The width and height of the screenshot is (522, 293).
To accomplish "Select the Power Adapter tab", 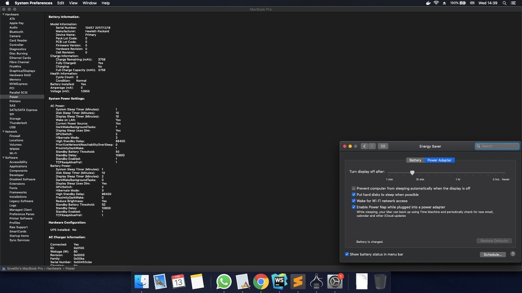I will click(x=439, y=160).
